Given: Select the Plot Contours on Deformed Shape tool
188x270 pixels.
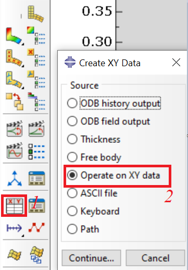Looking at the screenshot, I should tap(14, 36).
